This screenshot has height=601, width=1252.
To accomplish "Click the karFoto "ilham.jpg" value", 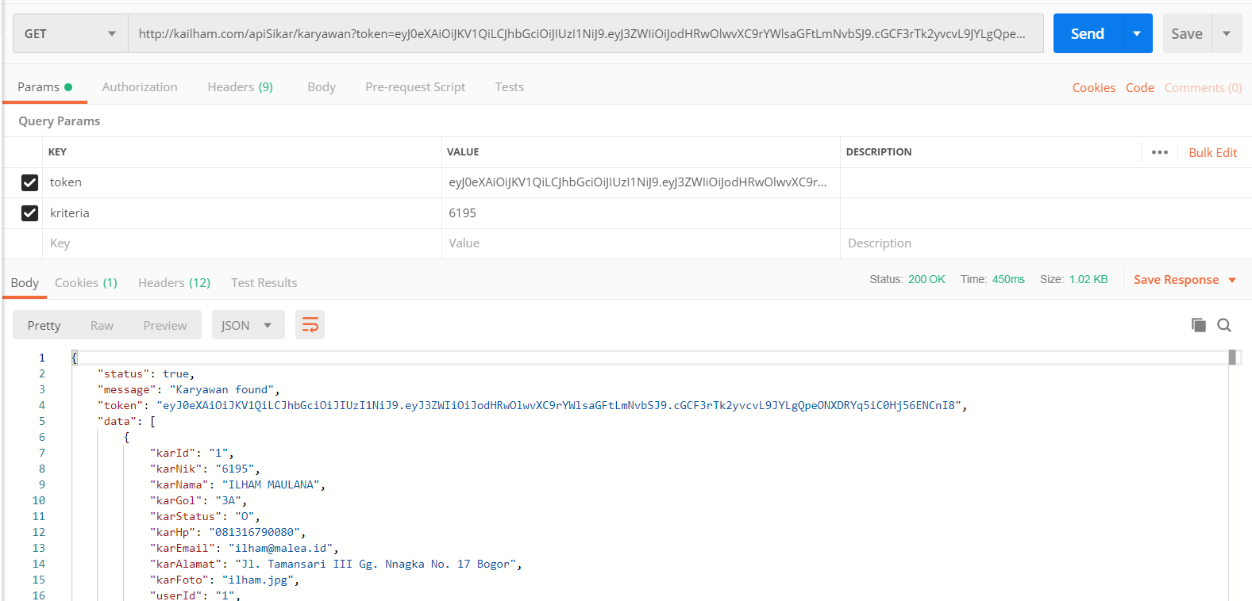I will coord(258,580).
